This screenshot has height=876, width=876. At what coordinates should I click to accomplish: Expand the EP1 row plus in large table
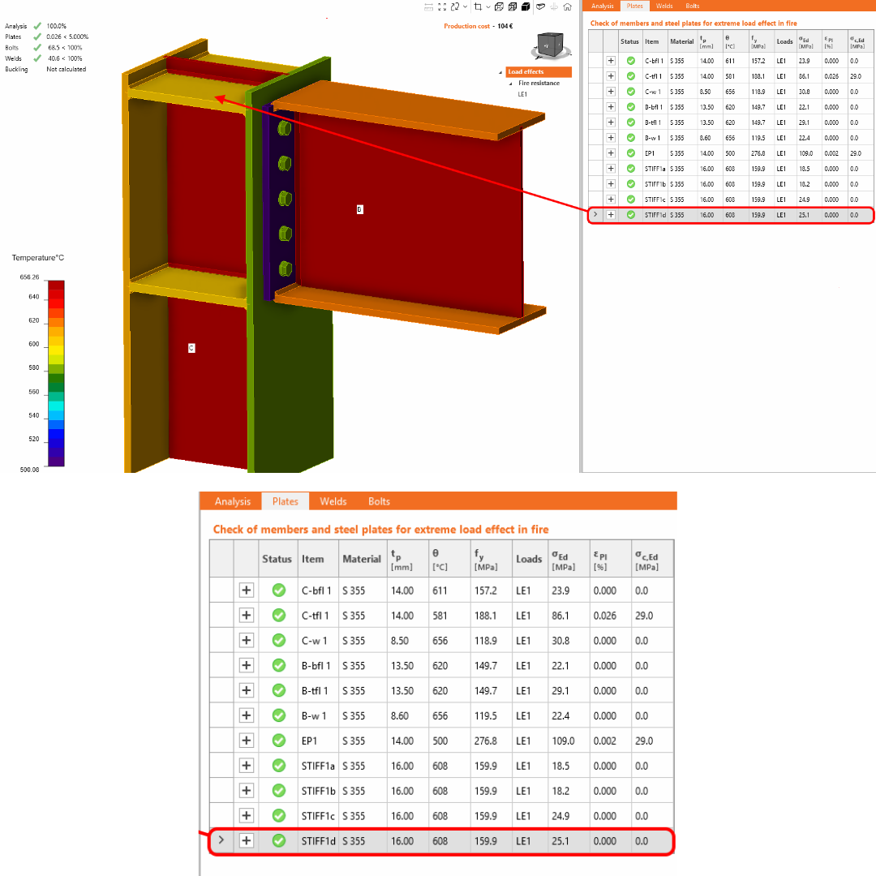tap(247, 741)
